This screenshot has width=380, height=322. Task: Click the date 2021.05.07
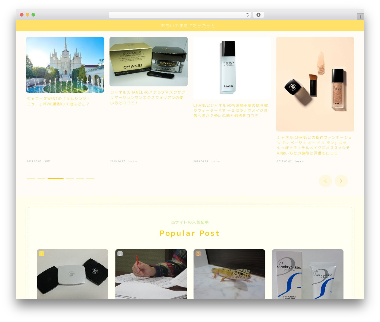pyautogui.click(x=34, y=161)
